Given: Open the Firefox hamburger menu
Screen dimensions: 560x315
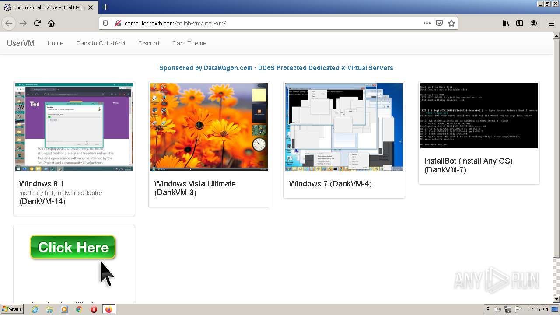Looking at the screenshot, I should click(x=551, y=23).
